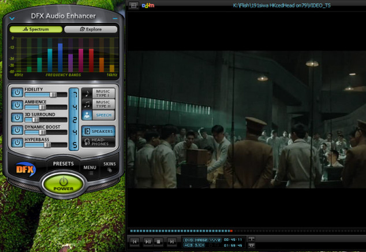Viewport: 366px width, 252px height.
Task: Toggle the Hyperbass power button
Action: 17,143
